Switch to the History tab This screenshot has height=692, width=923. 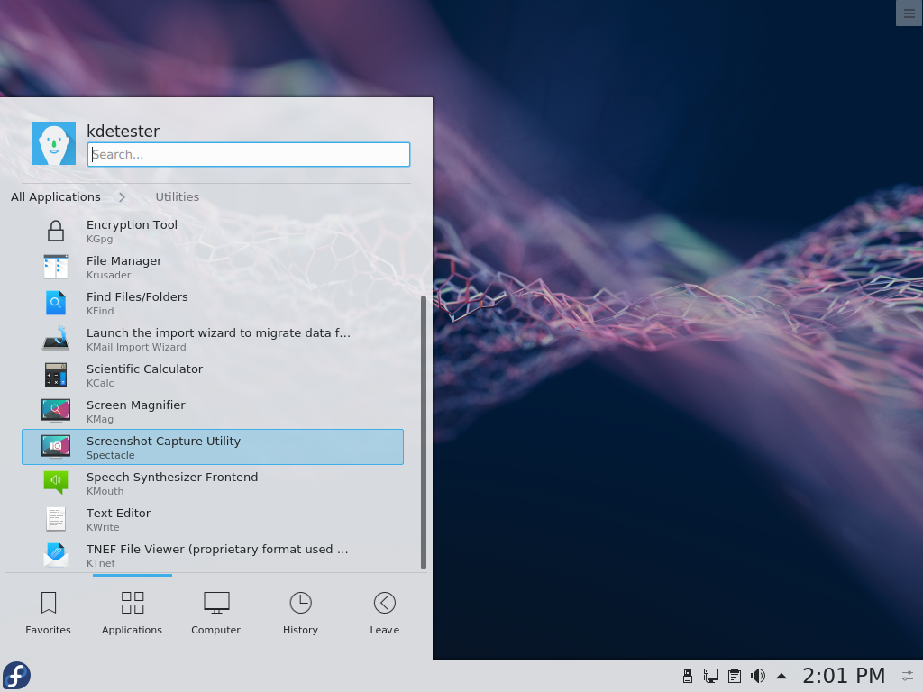coord(300,613)
